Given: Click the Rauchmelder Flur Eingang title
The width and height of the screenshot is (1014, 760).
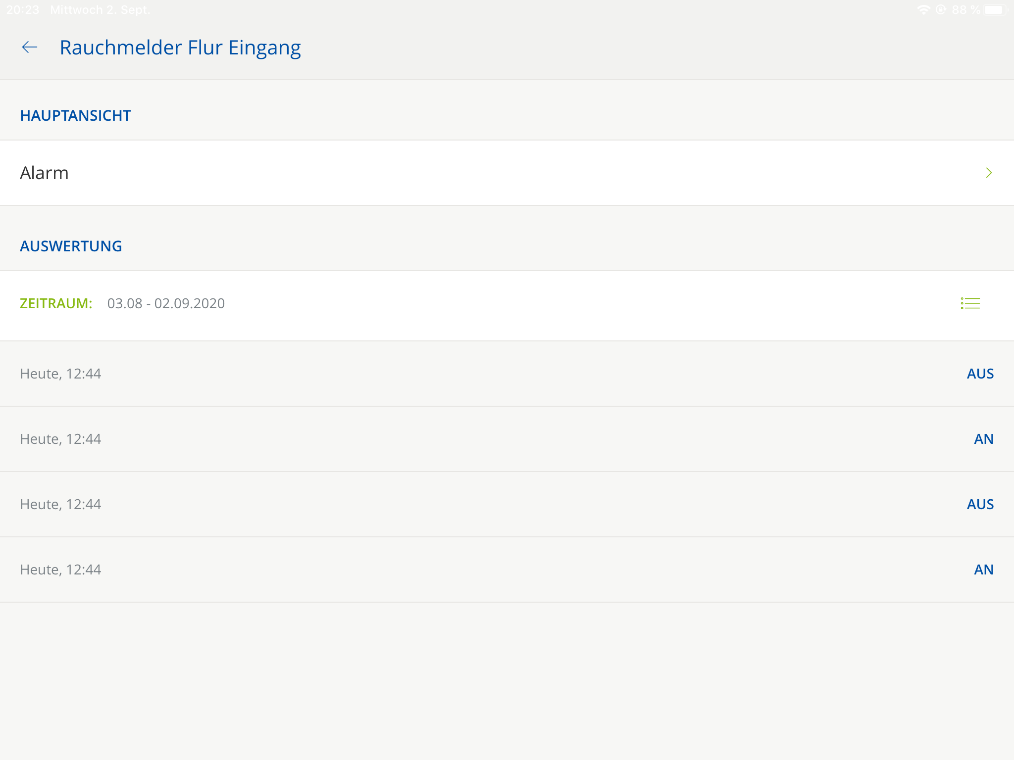Looking at the screenshot, I should 180,47.
